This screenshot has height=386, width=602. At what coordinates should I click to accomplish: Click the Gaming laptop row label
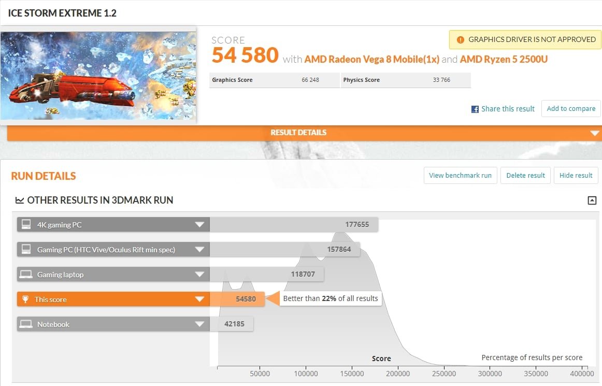click(x=60, y=275)
